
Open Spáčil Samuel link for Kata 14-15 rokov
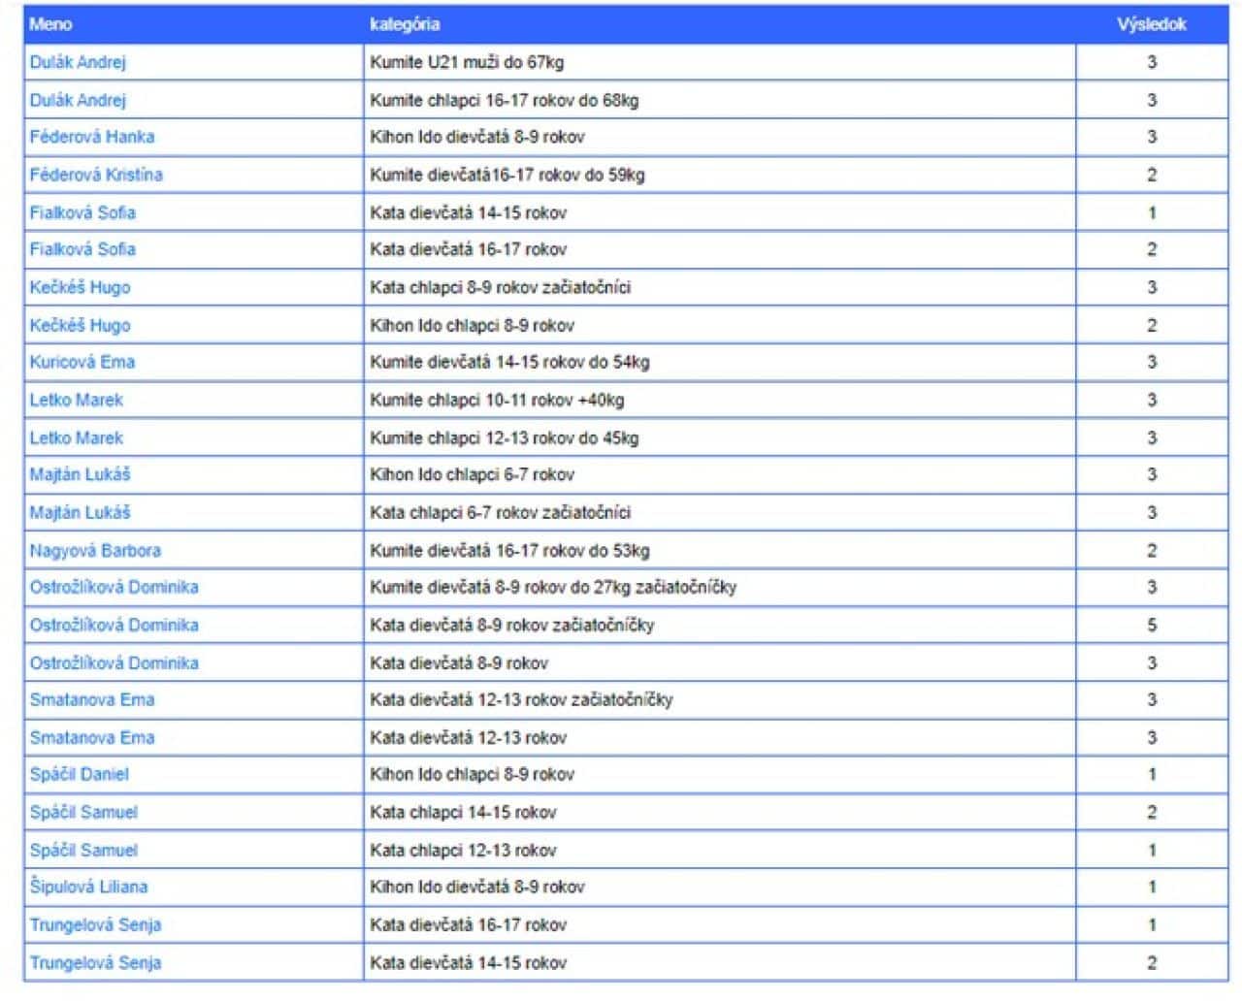tap(83, 812)
